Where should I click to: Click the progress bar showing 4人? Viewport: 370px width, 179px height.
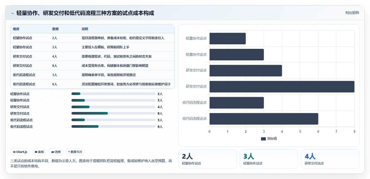click(113, 107)
